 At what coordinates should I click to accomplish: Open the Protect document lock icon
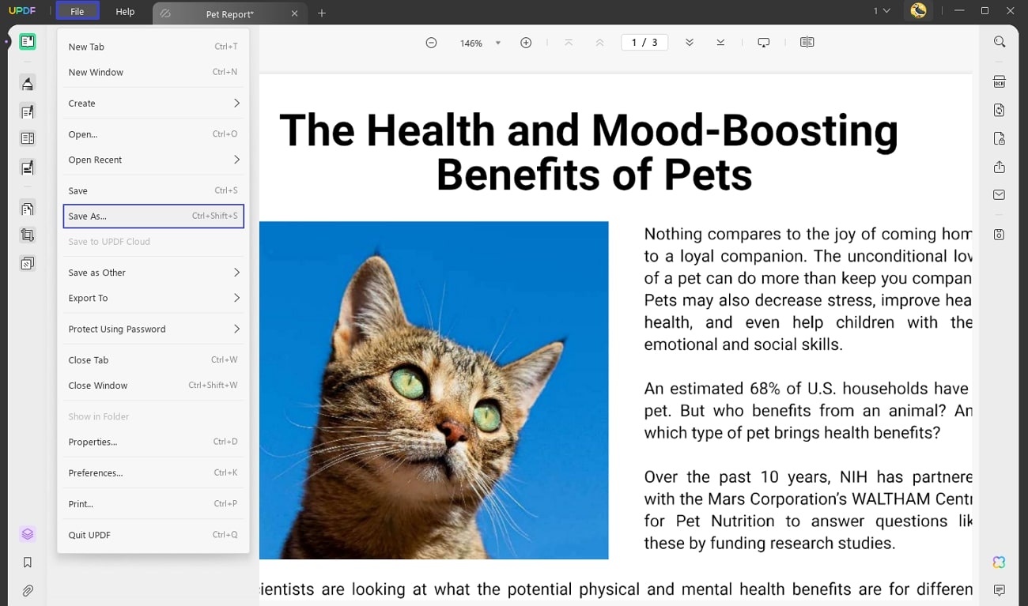(x=999, y=138)
